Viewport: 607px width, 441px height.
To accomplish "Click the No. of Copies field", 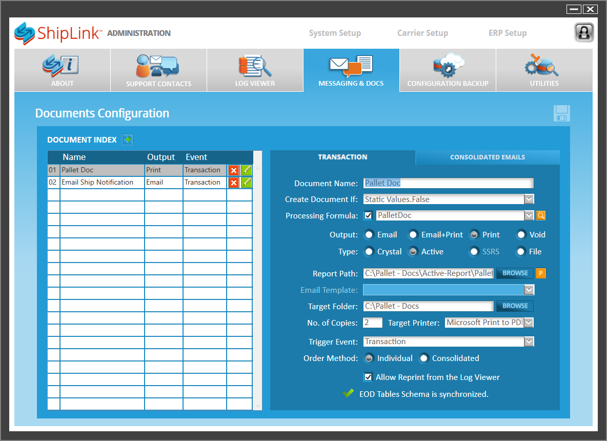I will pyautogui.click(x=372, y=323).
